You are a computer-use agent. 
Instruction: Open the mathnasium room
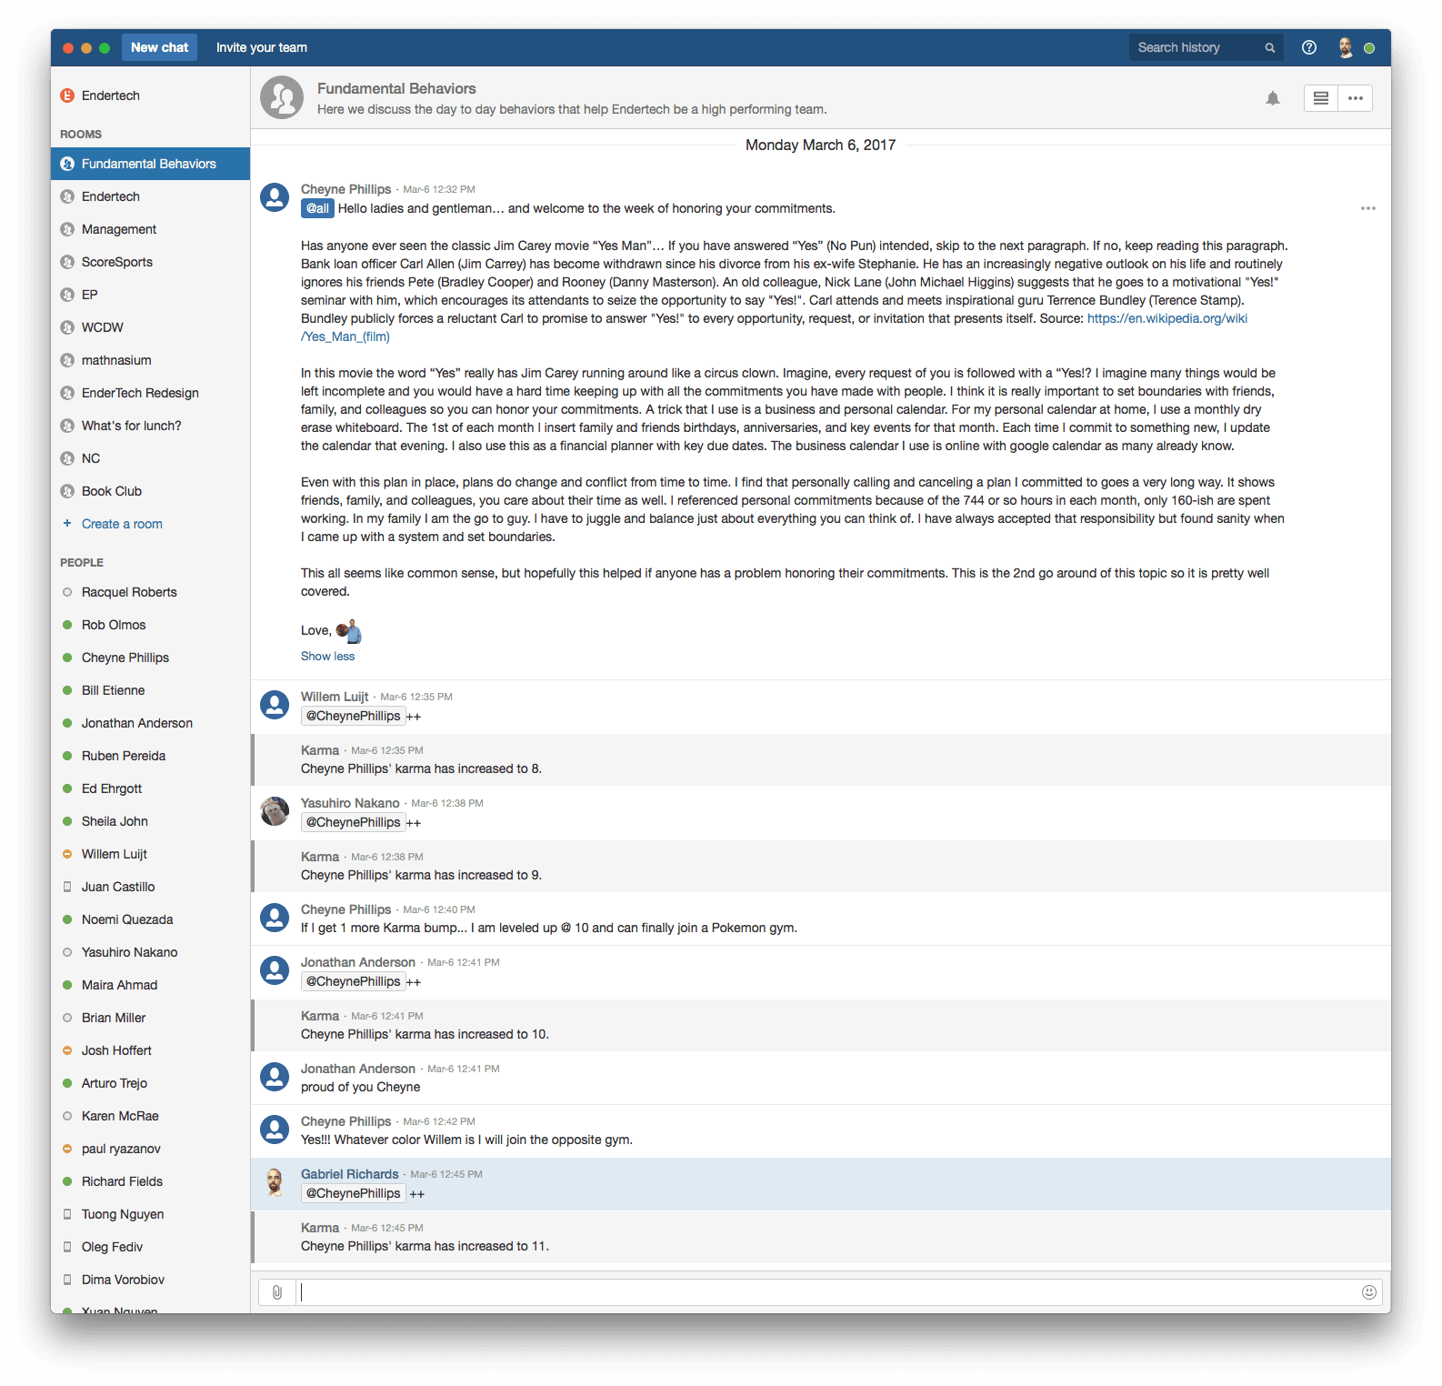(x=150, y=360)
